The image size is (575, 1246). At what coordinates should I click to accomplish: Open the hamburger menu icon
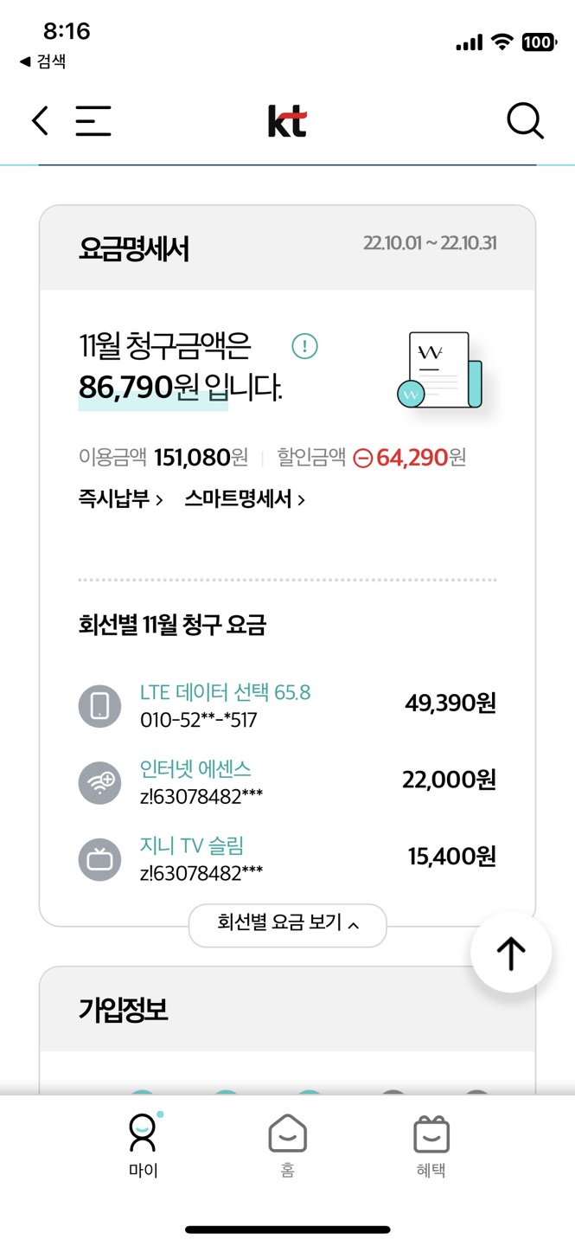pos(93,121)
